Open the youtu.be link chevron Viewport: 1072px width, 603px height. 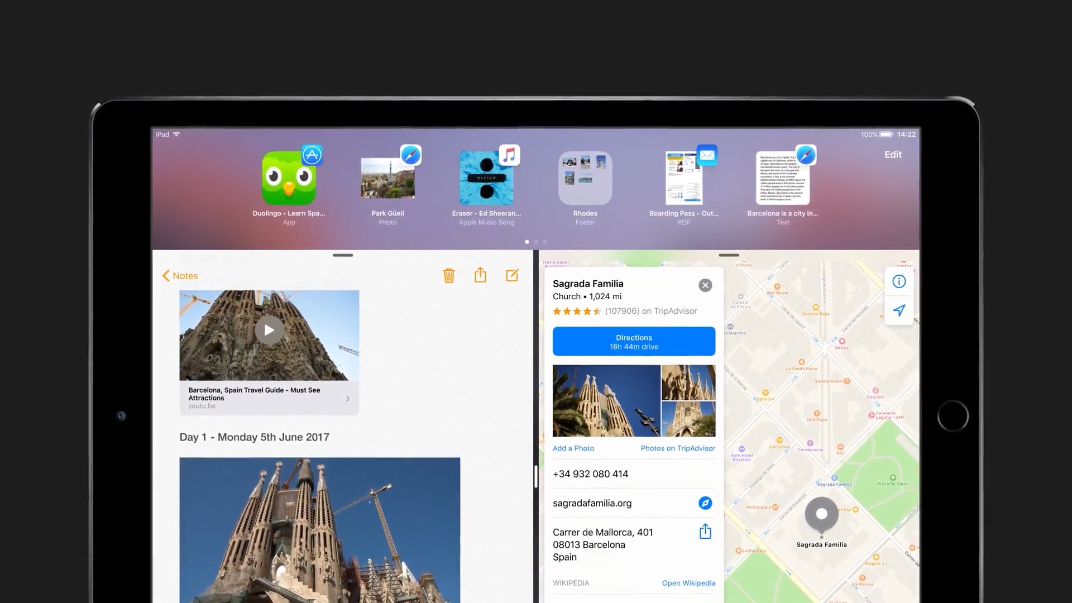[348, 399]
